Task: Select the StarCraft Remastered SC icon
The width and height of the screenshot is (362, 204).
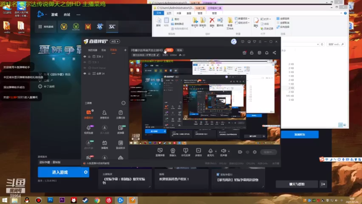Action: coord(112,27)
